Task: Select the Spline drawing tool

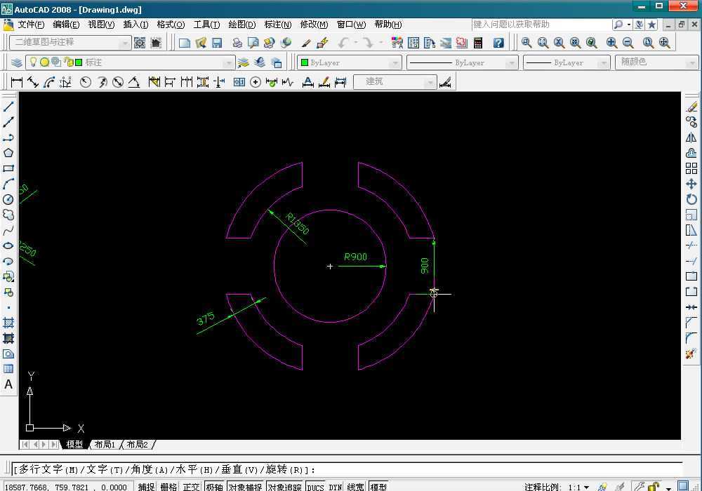Action: [8, 230]
